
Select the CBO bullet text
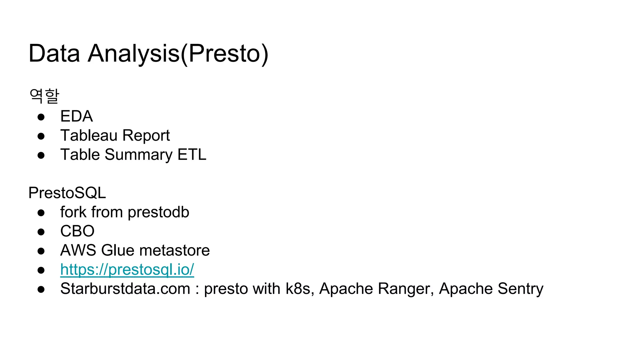77,231
